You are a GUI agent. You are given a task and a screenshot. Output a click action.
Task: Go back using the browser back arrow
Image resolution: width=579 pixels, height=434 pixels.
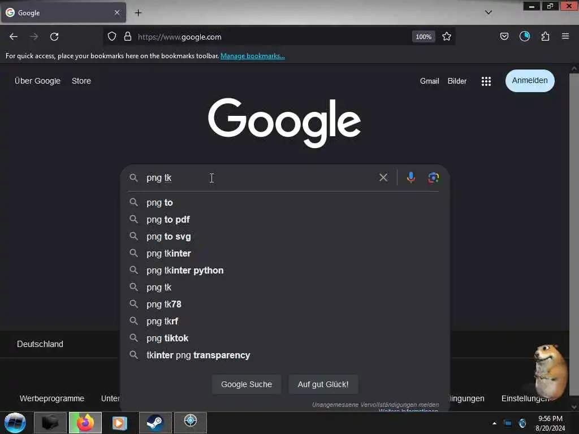tap(14, 37)
